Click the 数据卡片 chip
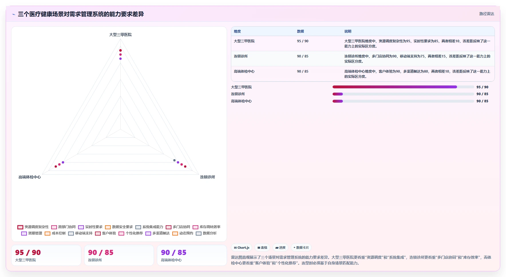 (x=301, y=248)
